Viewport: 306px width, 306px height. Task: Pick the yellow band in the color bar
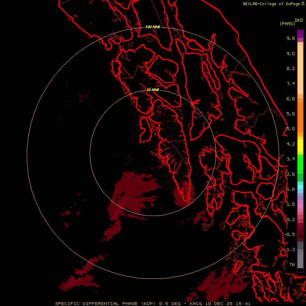point(300,146)
